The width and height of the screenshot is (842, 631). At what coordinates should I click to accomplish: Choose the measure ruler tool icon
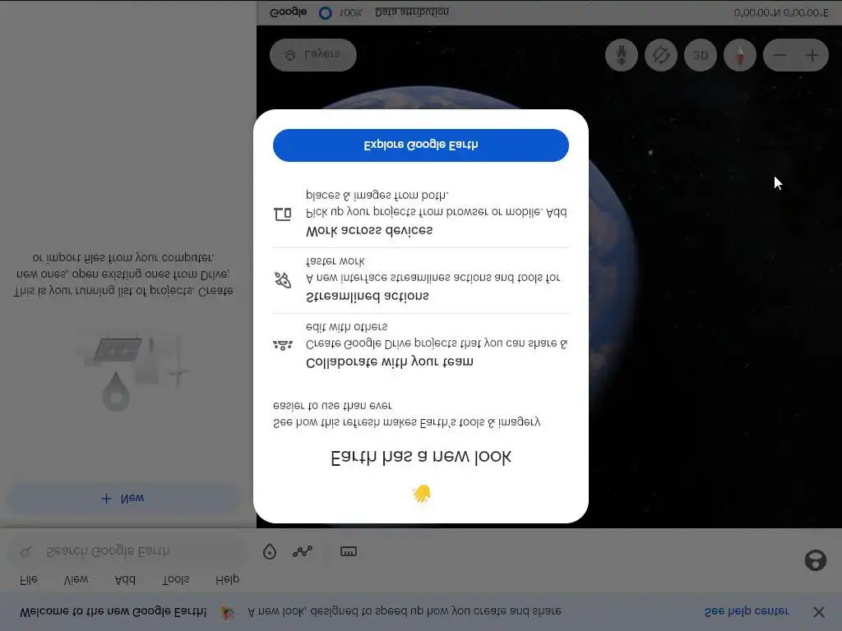click(x=349, y=551)
